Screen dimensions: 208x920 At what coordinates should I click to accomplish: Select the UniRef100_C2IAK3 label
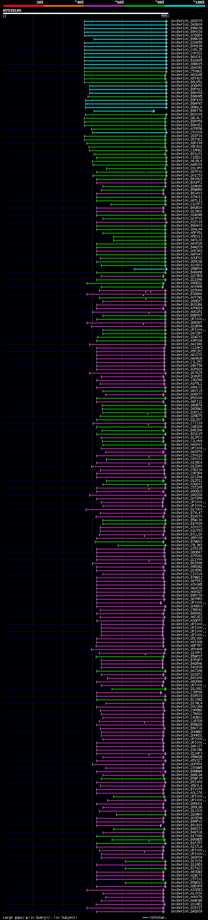coord(186,348)
